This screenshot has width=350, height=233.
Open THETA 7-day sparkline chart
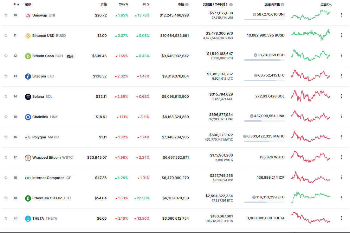[x=311, y=218]
